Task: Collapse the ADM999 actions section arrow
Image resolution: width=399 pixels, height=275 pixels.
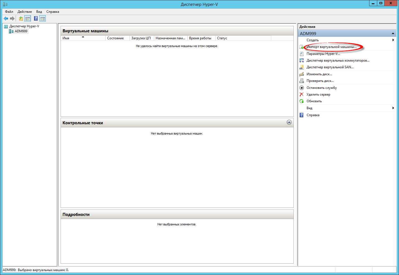Action: point(393,33)
